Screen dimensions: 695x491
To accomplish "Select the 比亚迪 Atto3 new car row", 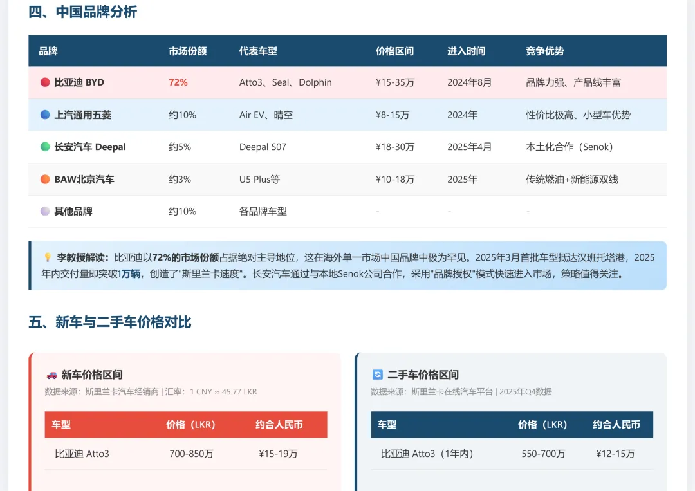I will tap(186, 454).
